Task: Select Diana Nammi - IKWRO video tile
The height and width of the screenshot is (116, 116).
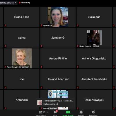Action: click(x=94, y=37)
